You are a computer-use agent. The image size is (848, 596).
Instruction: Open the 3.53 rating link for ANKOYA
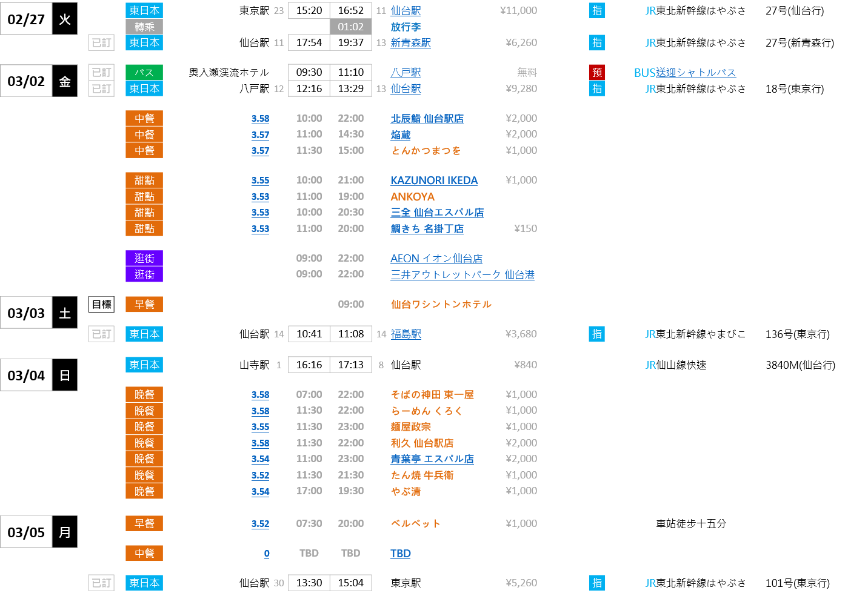[x=260, y=197]
